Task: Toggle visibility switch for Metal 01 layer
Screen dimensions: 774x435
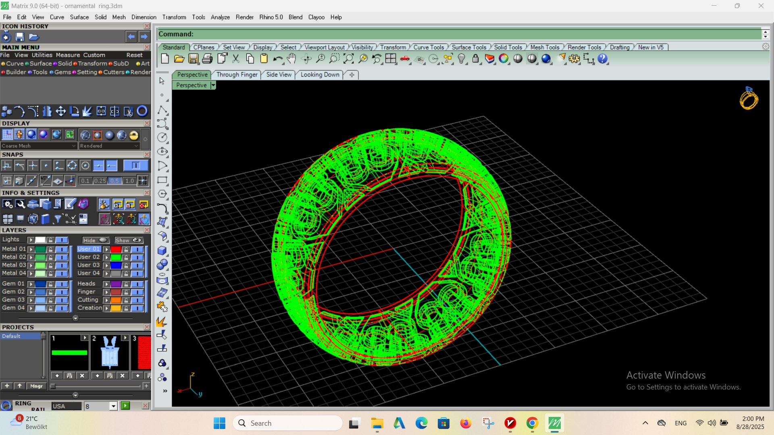Action: [62, 249]
